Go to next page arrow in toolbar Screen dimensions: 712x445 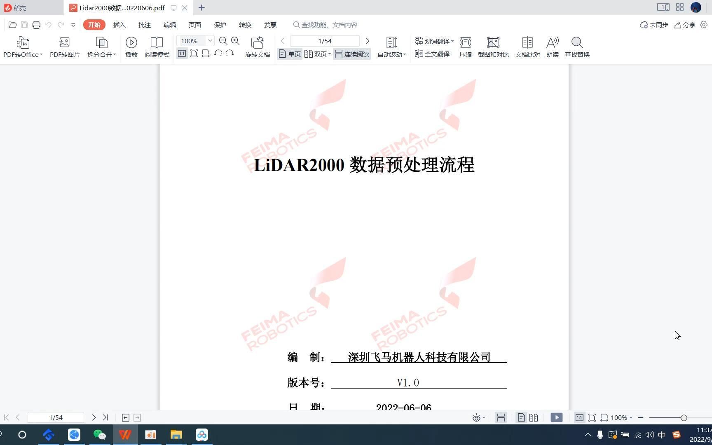click(368, 41)
